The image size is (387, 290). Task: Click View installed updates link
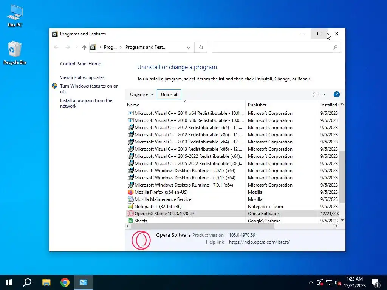[x=82, y=77]
